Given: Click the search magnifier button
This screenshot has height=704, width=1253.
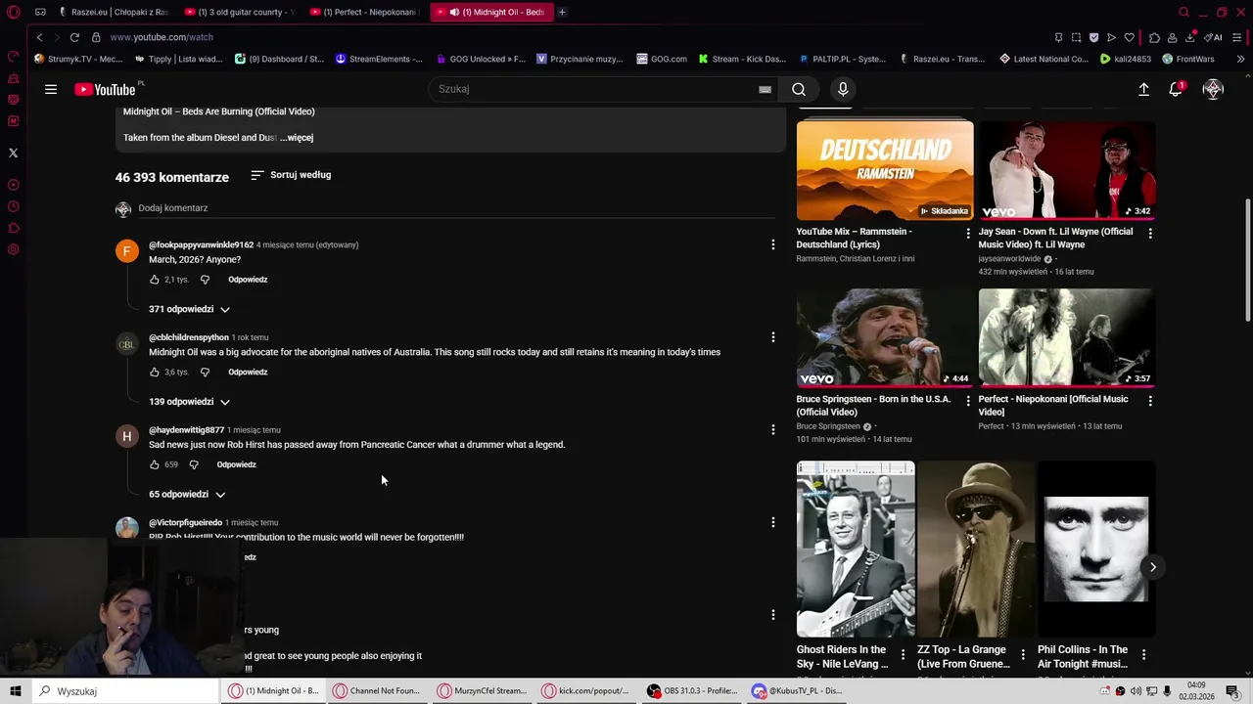Looking at the screenshot, I should point(799,89).
